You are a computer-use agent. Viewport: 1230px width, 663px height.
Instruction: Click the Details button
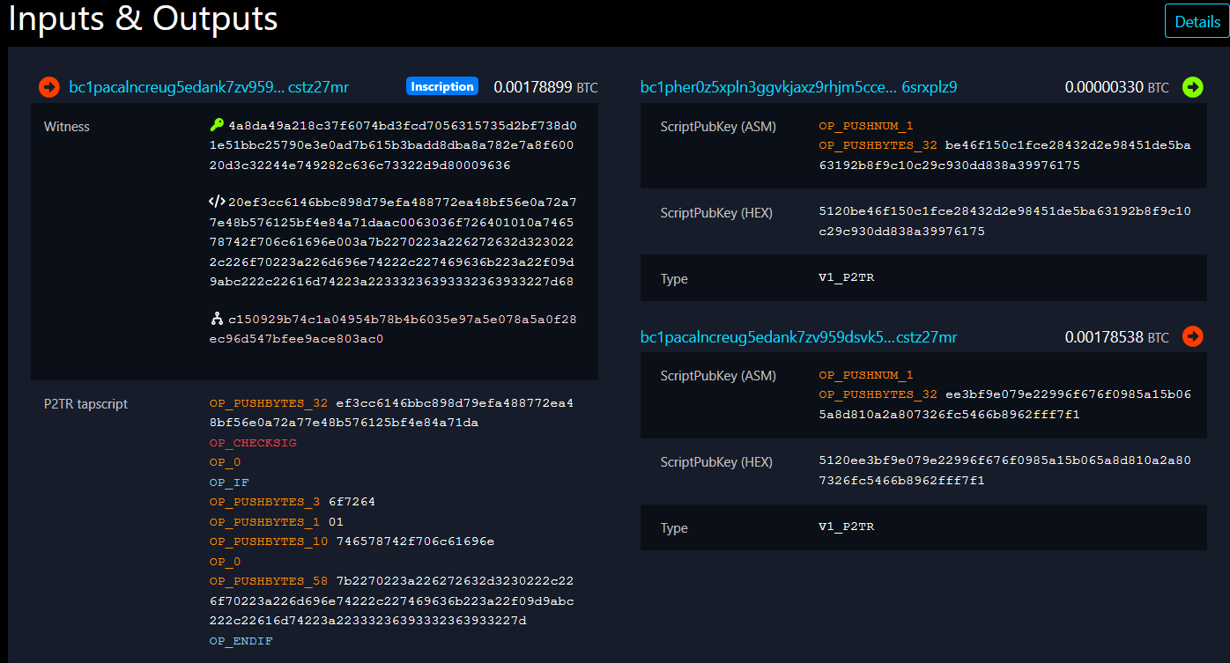click(x=1197, y=22)
